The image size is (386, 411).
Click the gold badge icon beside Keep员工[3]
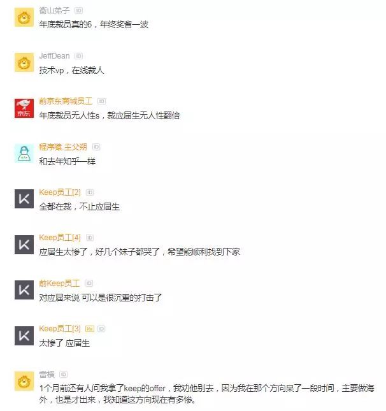coord(90,329)
